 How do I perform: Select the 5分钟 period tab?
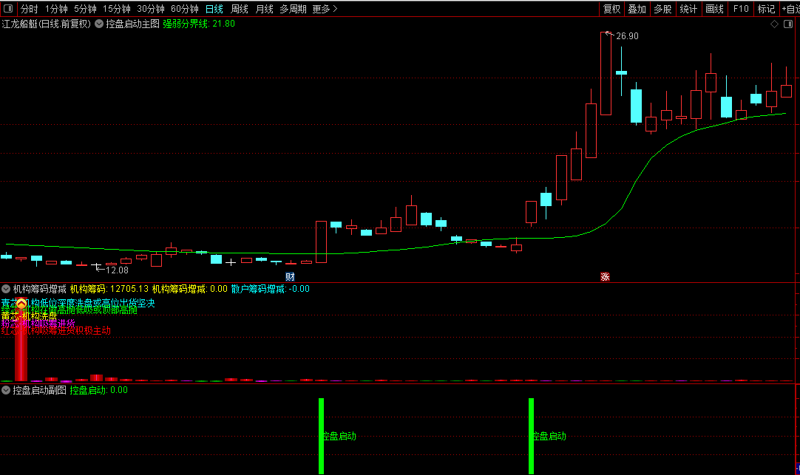pos(85,9)
